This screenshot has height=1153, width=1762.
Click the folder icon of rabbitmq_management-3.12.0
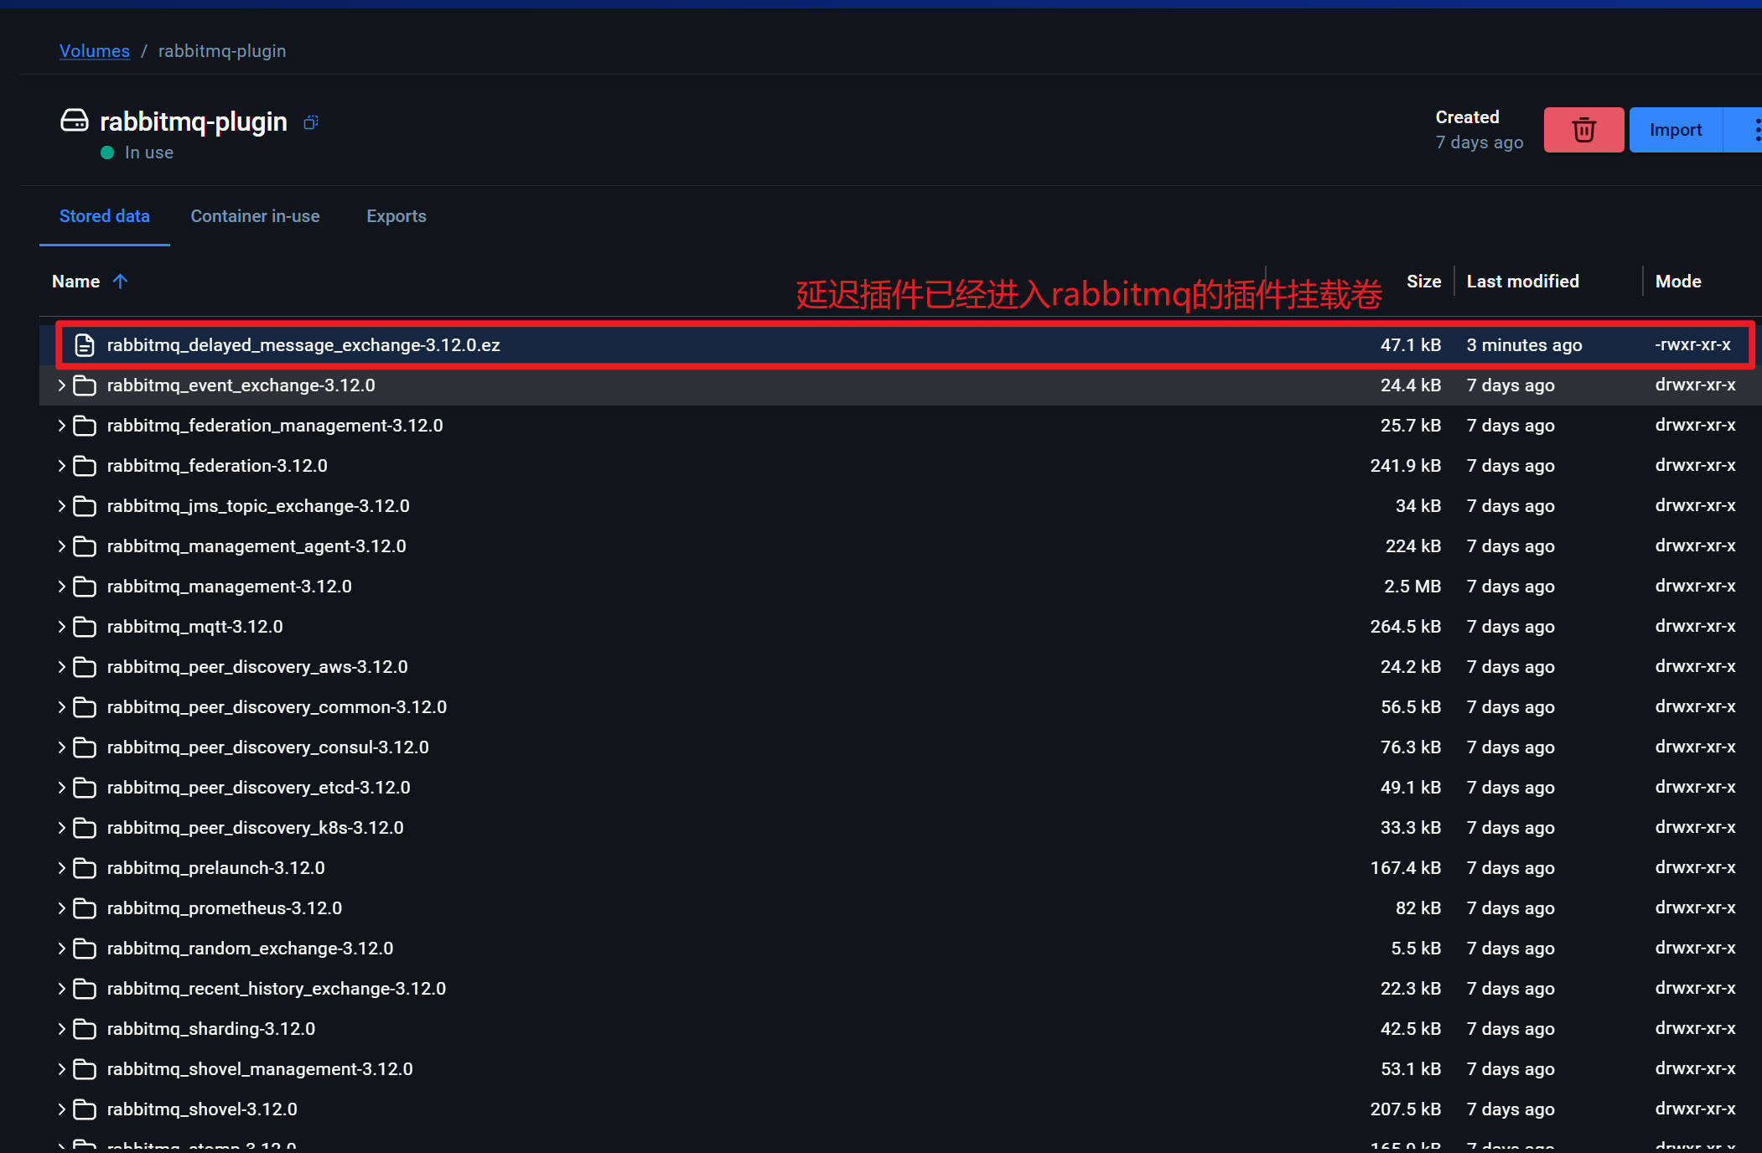(x=85, y=587)
